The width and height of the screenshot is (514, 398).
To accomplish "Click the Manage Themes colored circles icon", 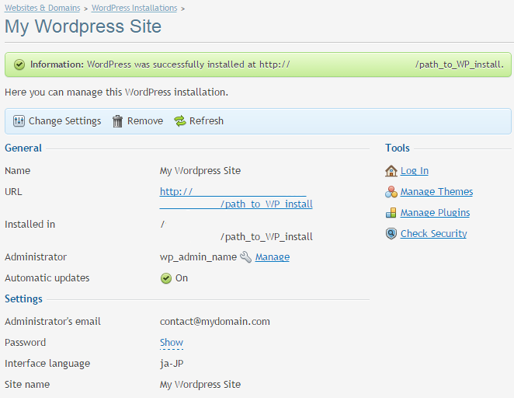I will pos(391,192).
